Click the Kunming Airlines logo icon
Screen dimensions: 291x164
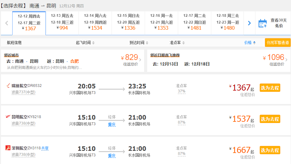click(8, 117)
